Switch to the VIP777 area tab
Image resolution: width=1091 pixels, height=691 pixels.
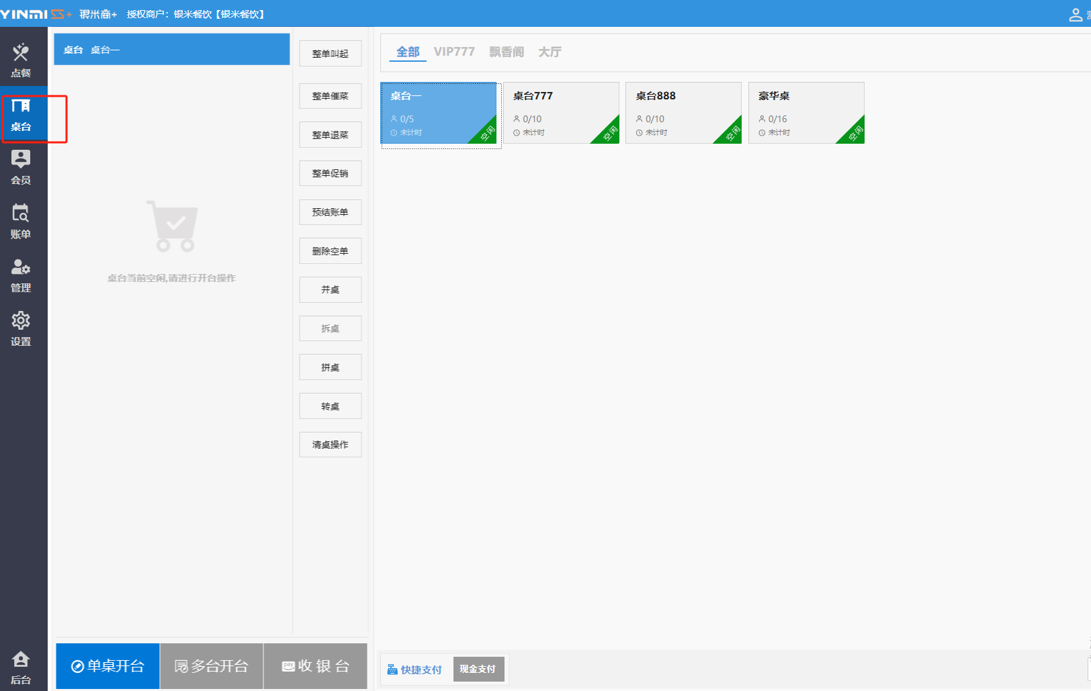pos(454,52)
